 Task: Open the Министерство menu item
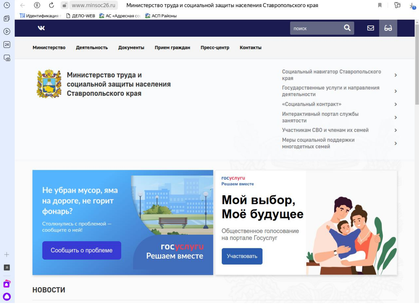(49, 48)
